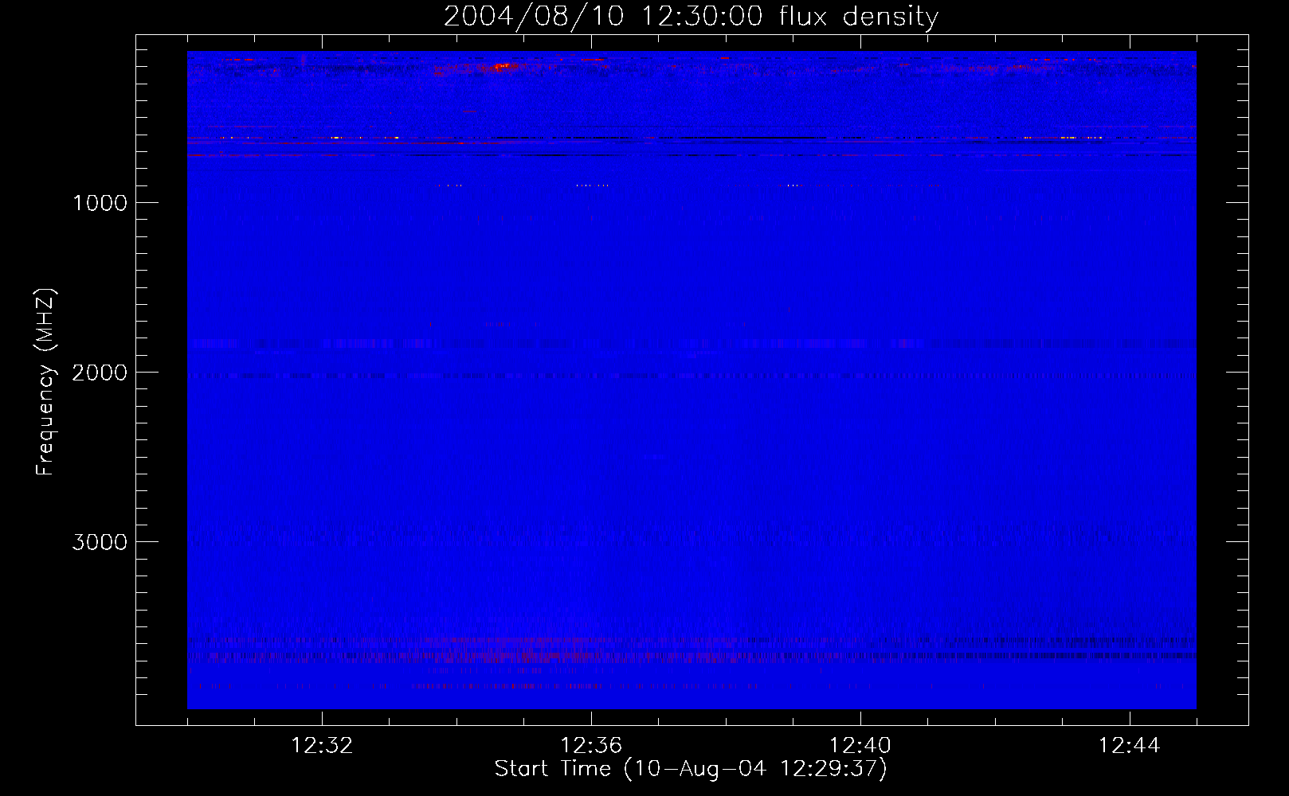Click the 2000 frequency tick label

pos(100,373)
